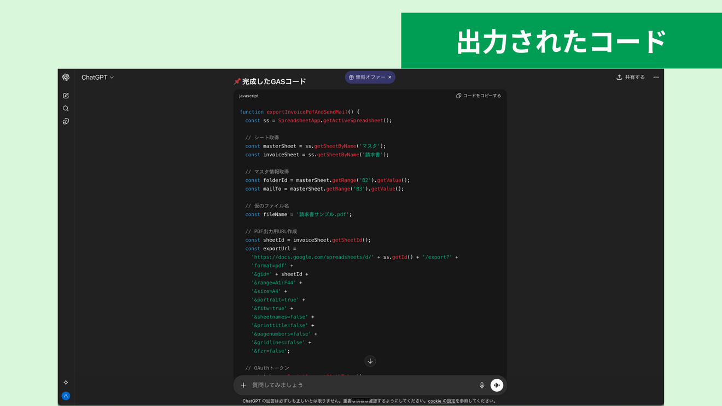Start voice mode with the waveform button
This screenshot has height=406, width=722.
click(497, 385)
